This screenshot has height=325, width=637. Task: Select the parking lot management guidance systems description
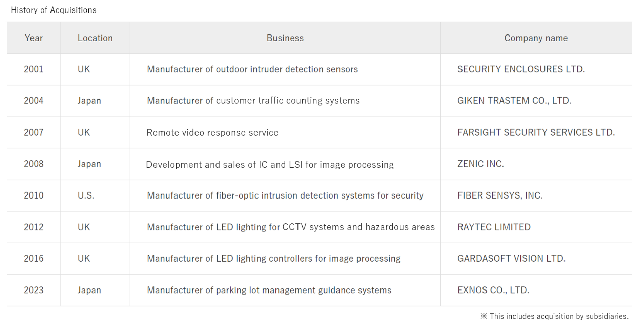[x=269, y=290]
